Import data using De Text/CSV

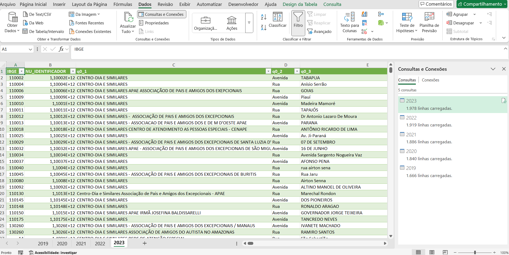point(37,14)
